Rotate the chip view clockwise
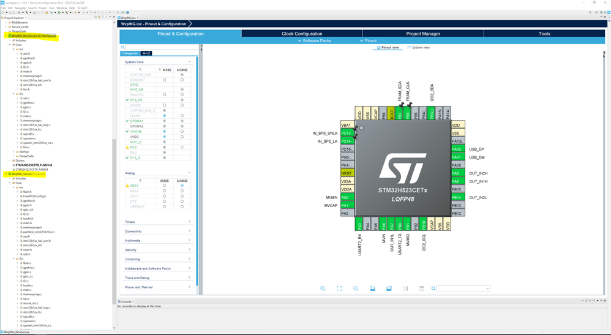 (372, 288)
